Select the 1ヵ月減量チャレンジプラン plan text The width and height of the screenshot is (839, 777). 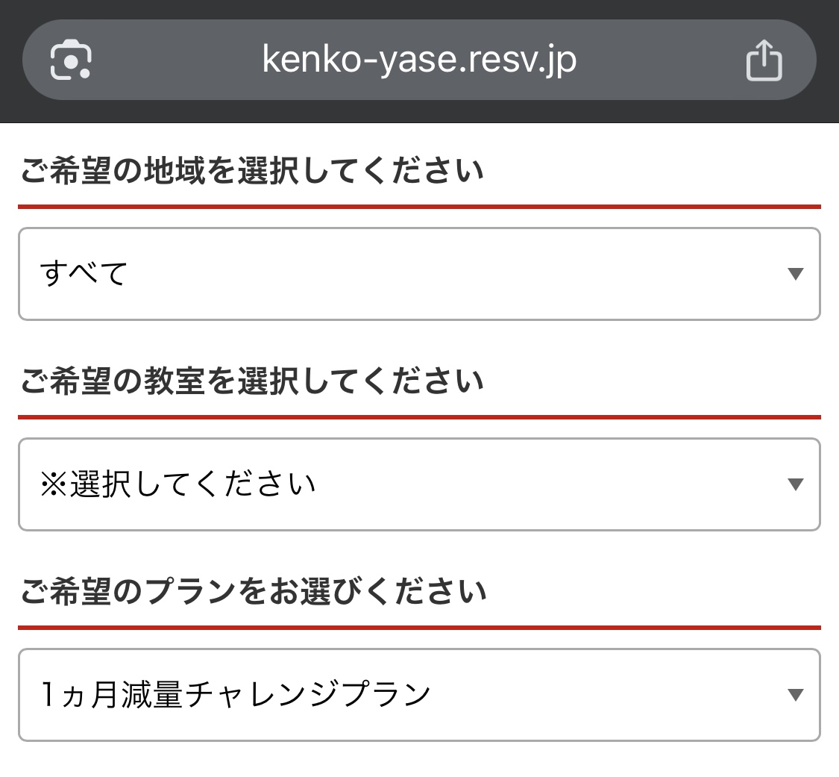[x=236, y=695]
